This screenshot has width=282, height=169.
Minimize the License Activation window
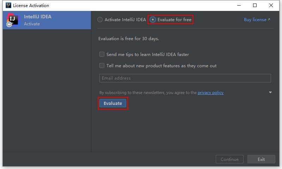click(239, 5)
